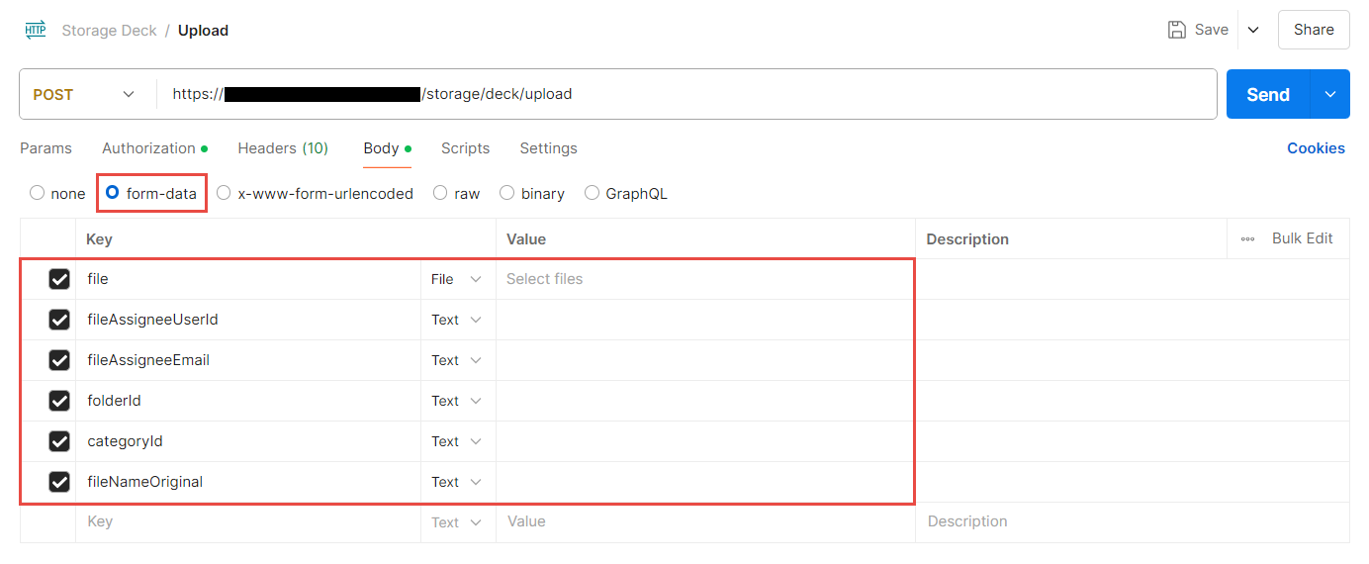Select x-www-form-urlencoded body option
The width and height of the screenshot is (1369, 564).
point(225,193)
